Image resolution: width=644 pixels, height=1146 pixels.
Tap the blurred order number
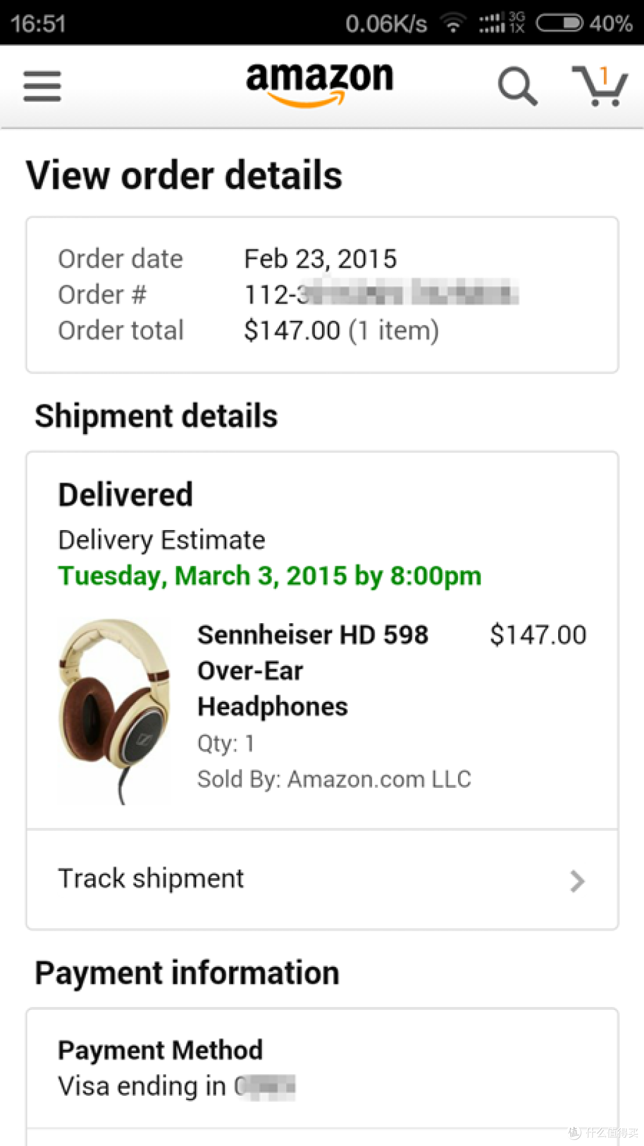coord(382,294)
